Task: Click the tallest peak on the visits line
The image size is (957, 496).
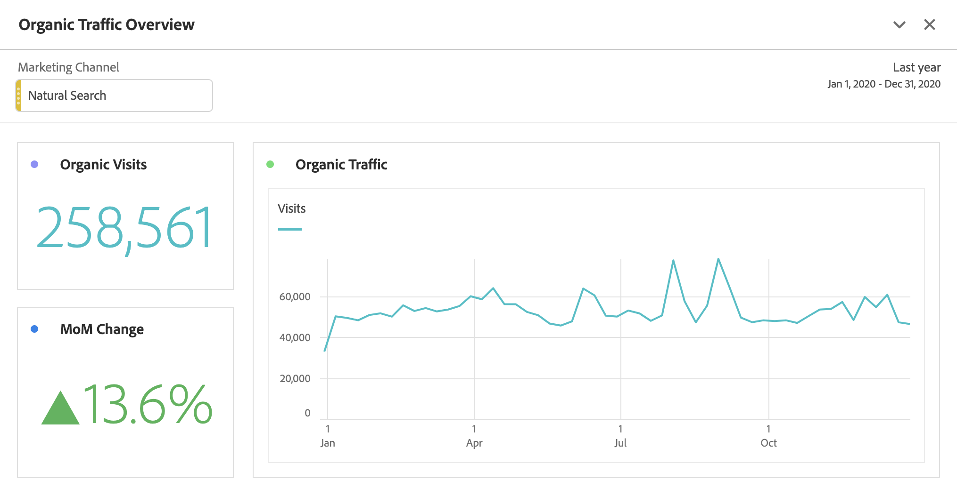Action: point(718,258)
